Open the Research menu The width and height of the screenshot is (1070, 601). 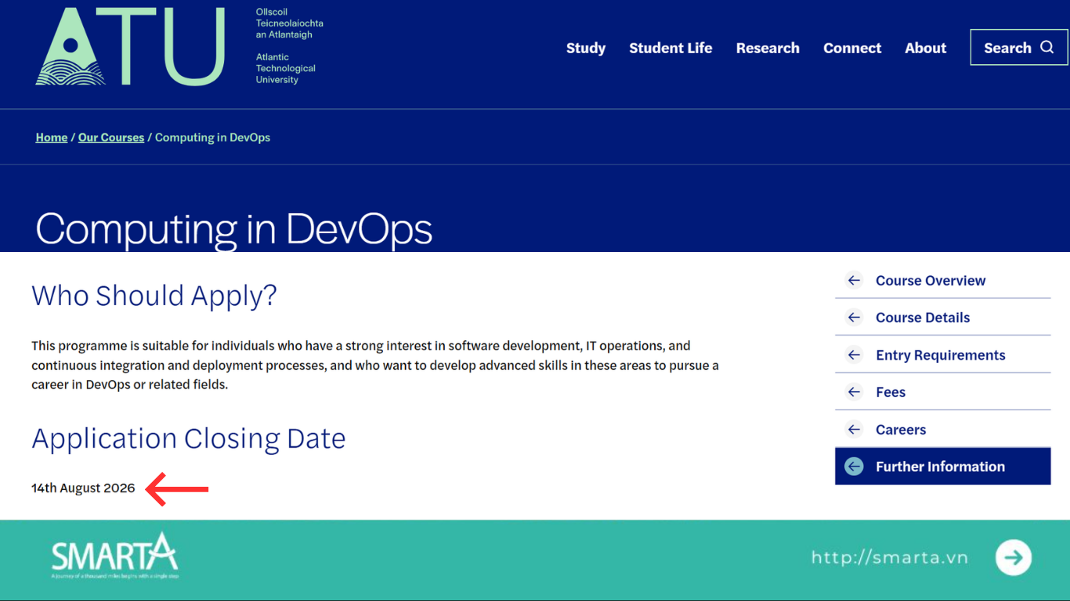768,48
